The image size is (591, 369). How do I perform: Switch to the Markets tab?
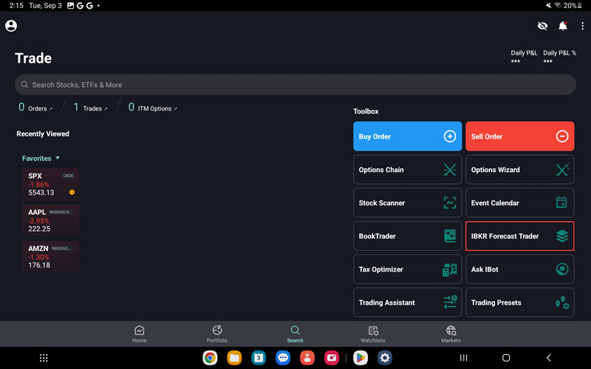click(x=451, y=334)
